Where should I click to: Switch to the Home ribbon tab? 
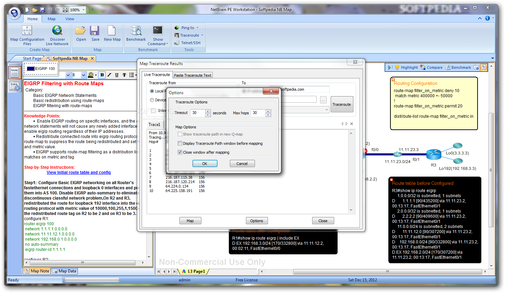click(x=33, y=19)
